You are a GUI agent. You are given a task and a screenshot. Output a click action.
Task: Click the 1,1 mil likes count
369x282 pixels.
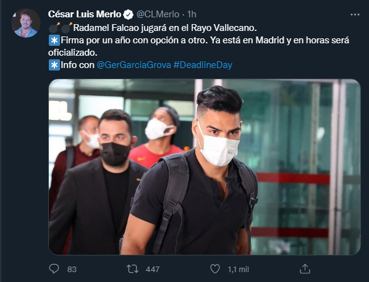pyautogui.click(x=238, y=269)
